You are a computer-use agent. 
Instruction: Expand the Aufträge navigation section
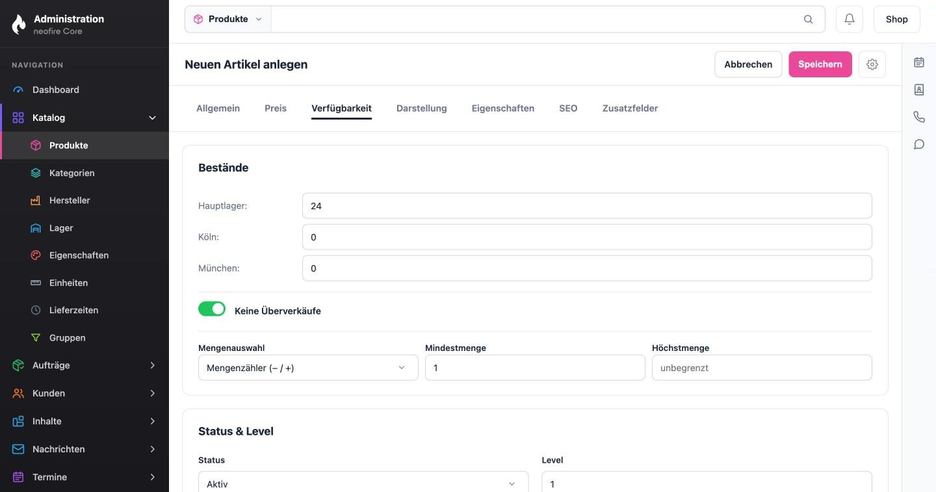point(153,365)
